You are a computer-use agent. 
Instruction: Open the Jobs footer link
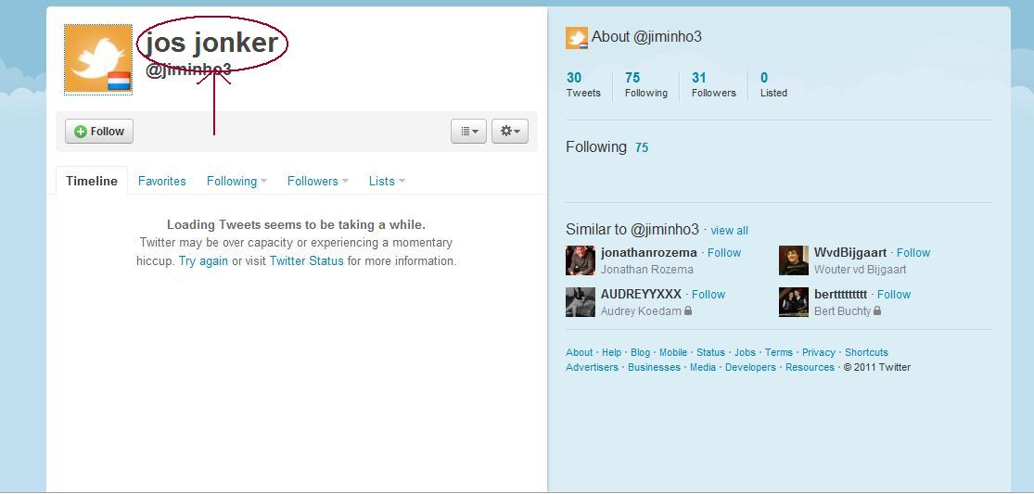(746, 352)
